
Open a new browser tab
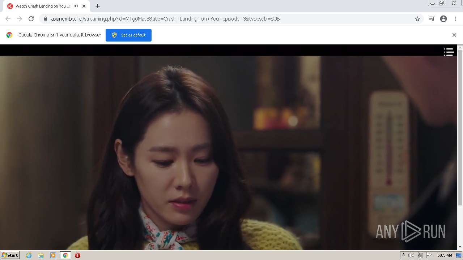98,6
